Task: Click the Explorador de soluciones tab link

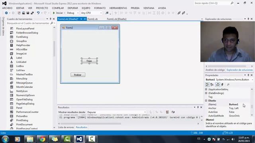Action: coord(239,70)
